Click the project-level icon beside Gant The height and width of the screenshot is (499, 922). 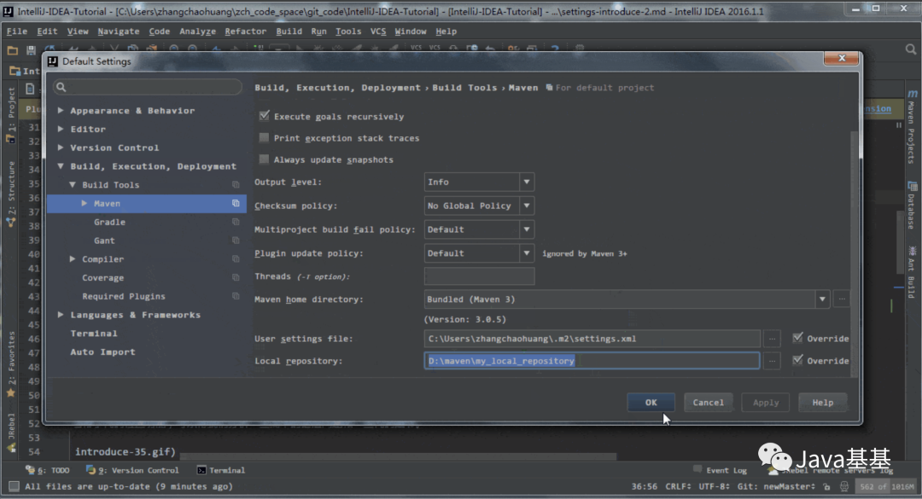(x=236, y=241)
